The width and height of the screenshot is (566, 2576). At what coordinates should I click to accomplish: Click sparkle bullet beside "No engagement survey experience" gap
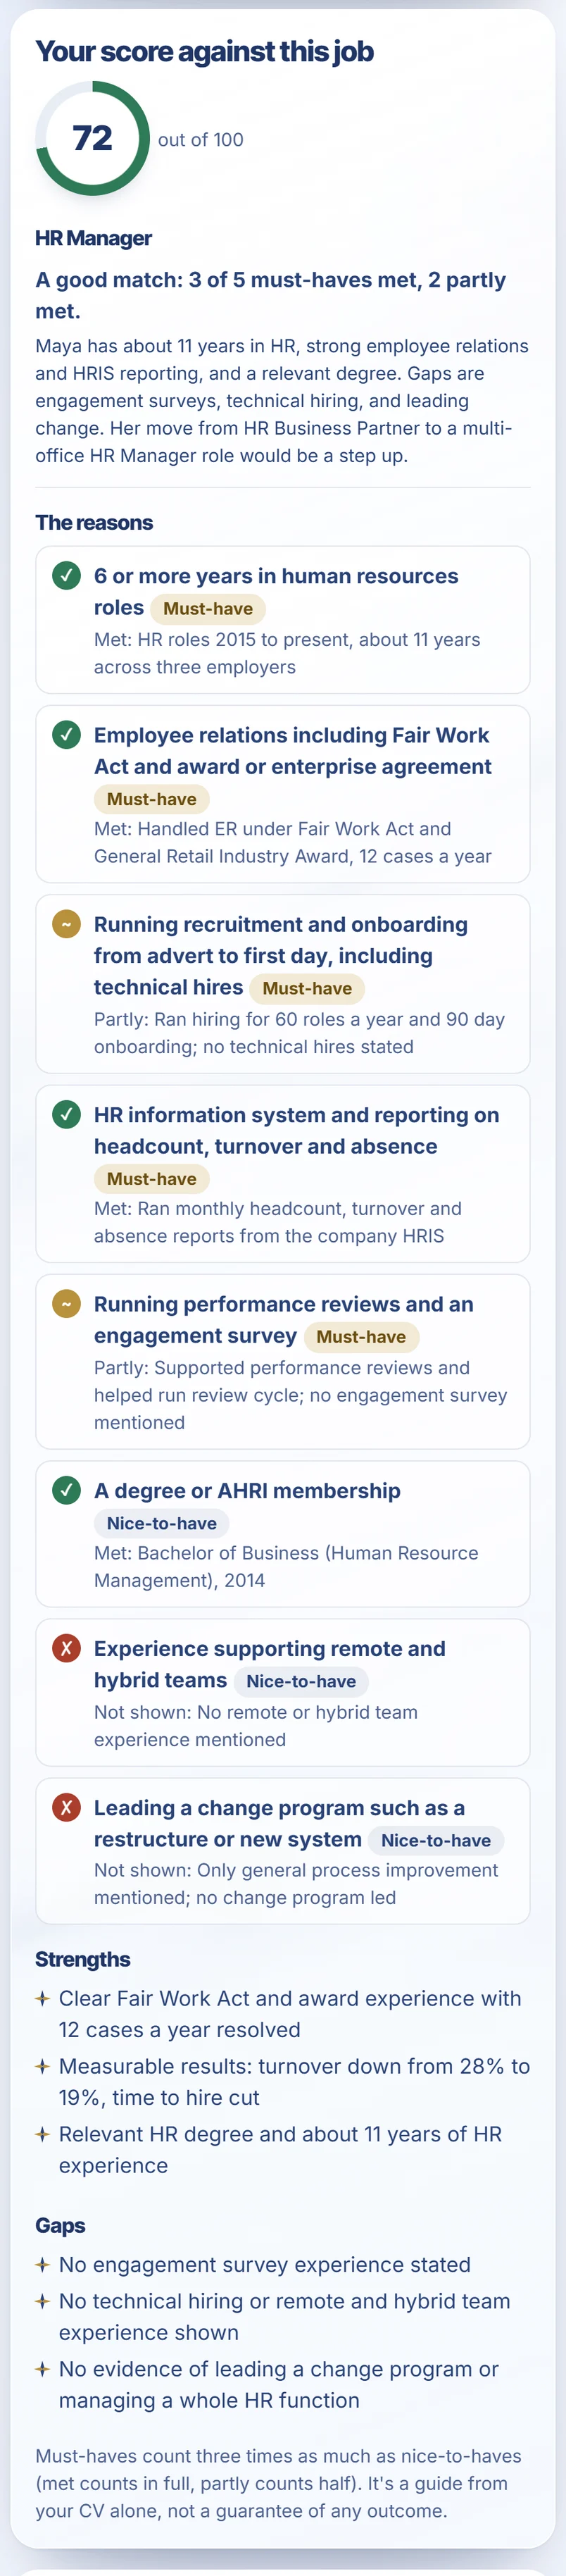pos(42,2264)
